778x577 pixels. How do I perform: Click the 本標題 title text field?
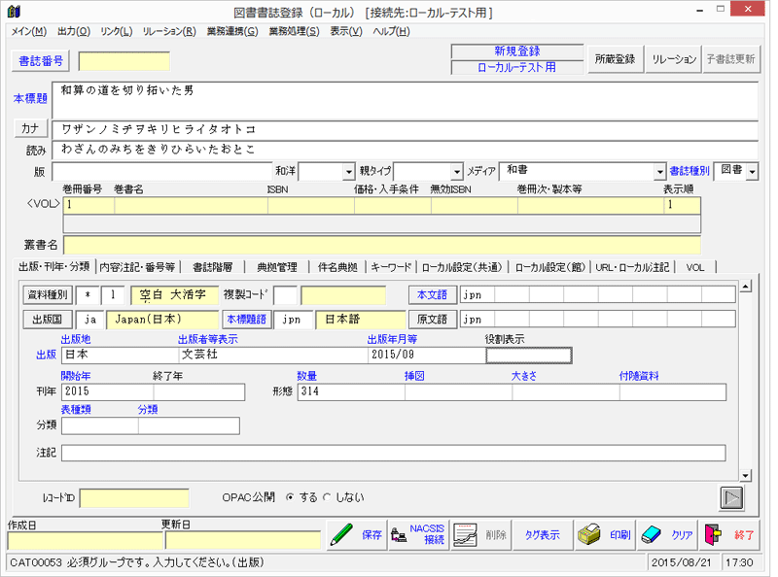tap(405, 101)
